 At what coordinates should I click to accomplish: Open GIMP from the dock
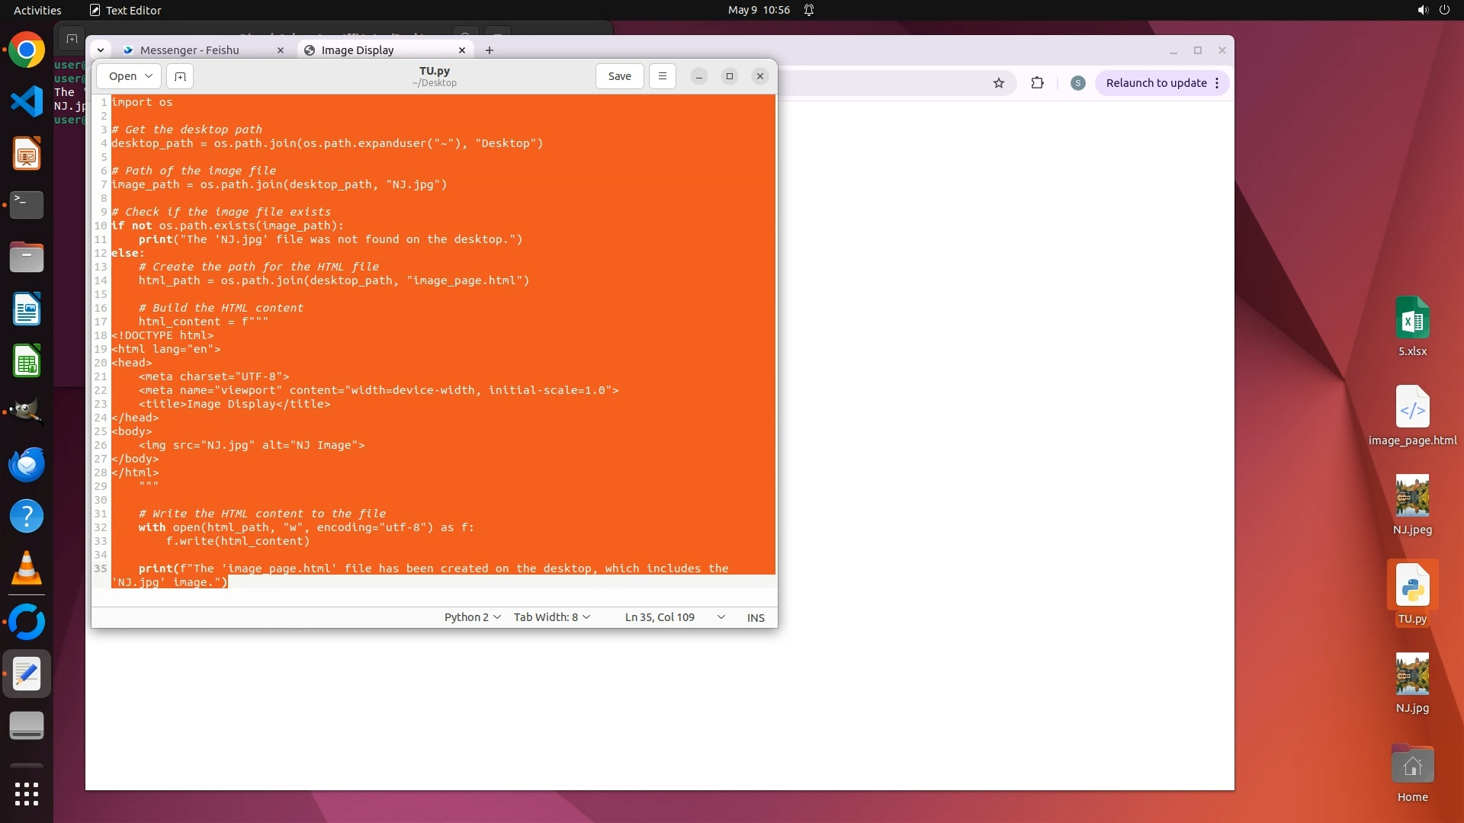[x=27, y=412]
